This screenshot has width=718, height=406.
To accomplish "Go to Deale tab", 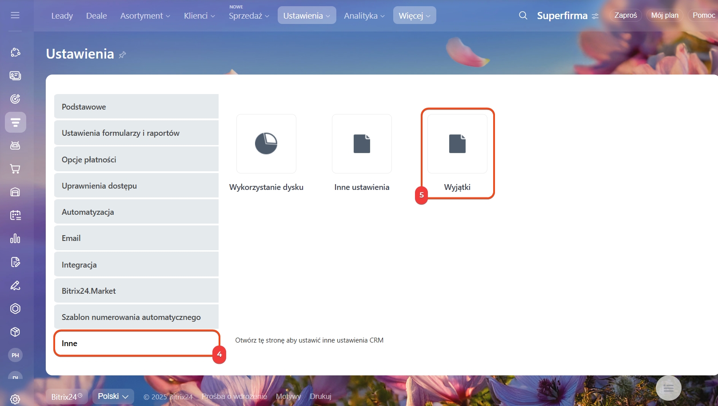I will pos(96,16).
